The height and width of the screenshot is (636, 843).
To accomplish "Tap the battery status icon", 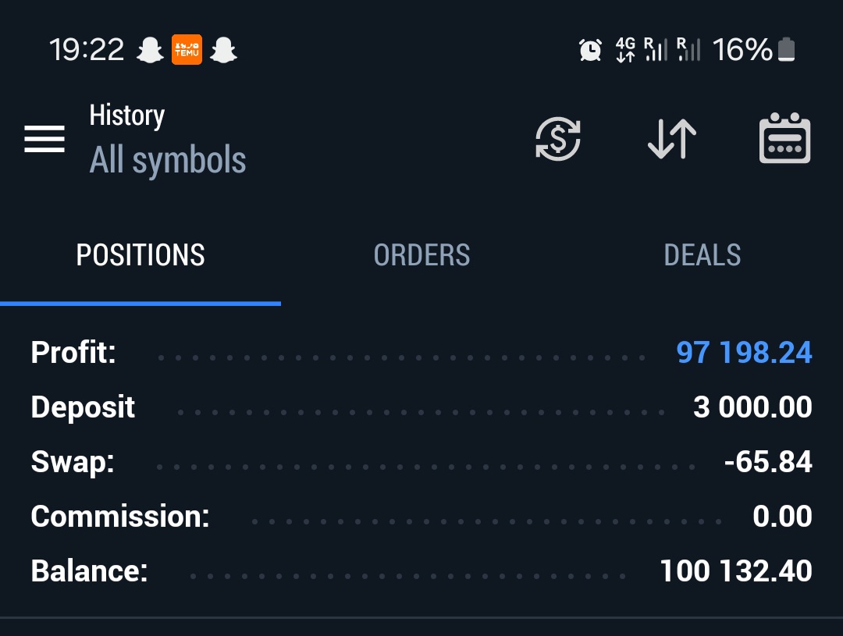I will [786, 51].
